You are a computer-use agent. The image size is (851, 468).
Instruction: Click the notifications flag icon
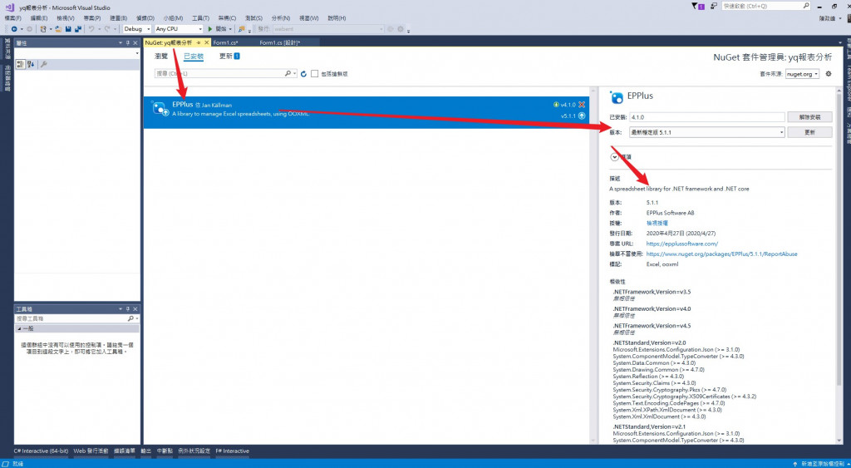click(x=698, y=6)
